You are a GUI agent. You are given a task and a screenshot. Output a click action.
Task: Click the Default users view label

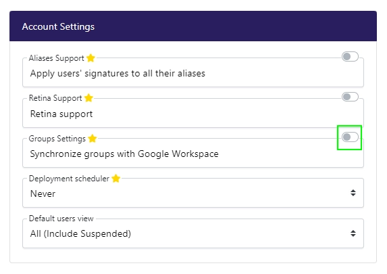(61, 219)
